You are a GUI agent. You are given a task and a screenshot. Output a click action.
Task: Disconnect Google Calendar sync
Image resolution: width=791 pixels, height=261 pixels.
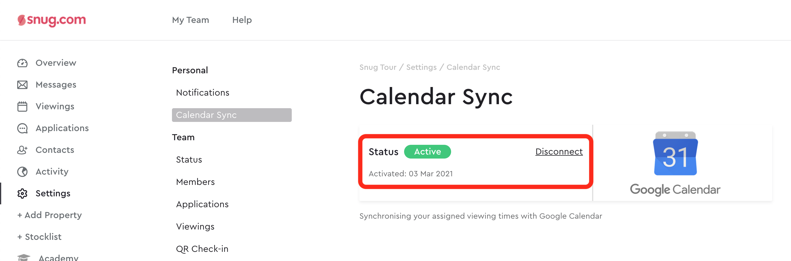click(x=559, y=151)
